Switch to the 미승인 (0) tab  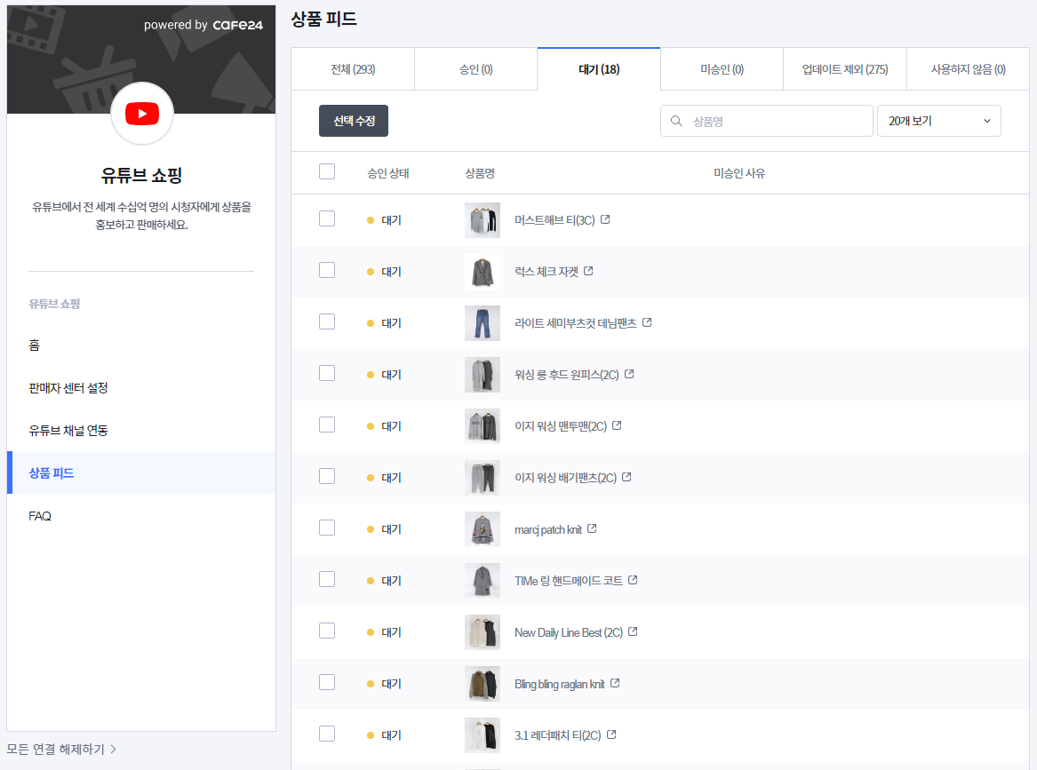pos(722,69)
